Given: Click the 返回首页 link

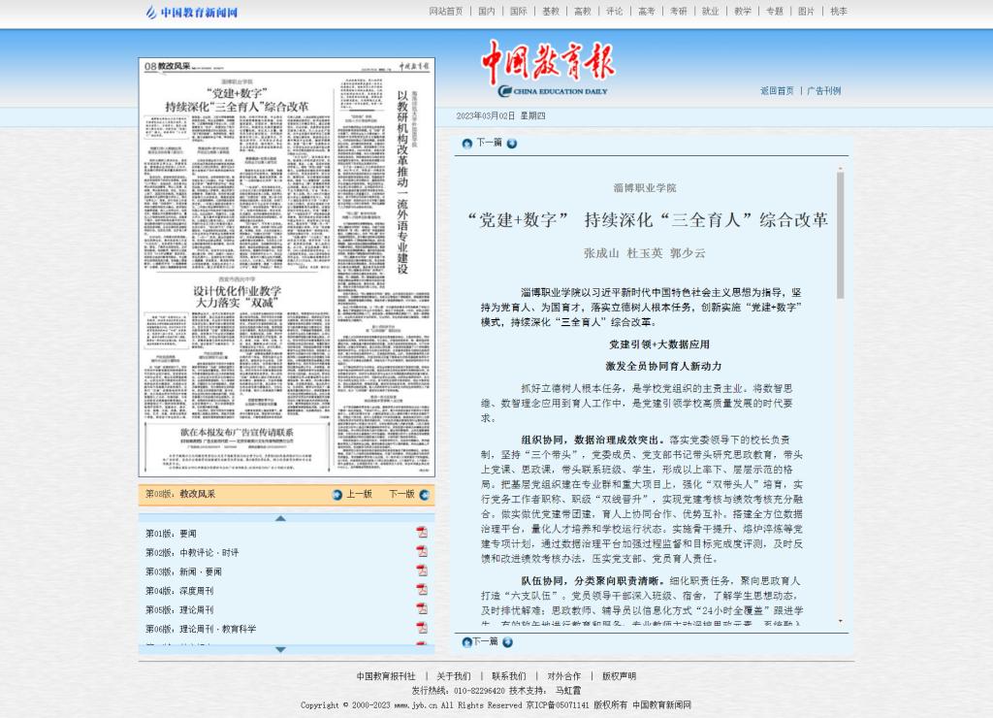Looking at the screenshot, I should (777, 91).
